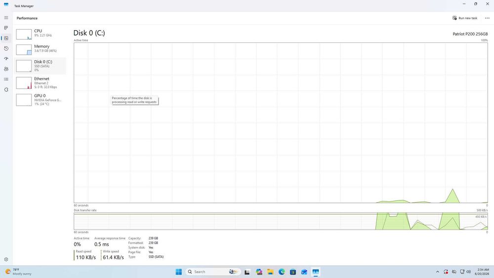Click the Task Manager taskbar icon
Viewport: 494px width, 278px height.
point(315,272)
